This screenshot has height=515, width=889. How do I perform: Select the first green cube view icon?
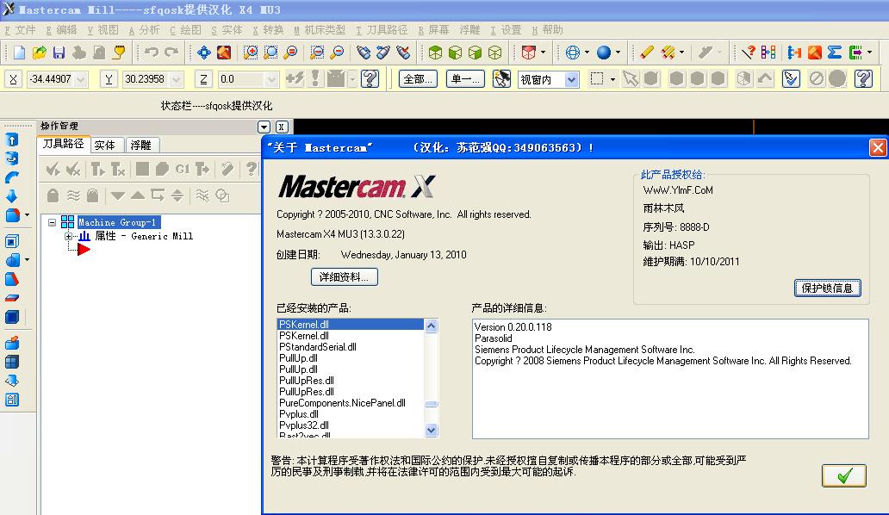point(435,53)
